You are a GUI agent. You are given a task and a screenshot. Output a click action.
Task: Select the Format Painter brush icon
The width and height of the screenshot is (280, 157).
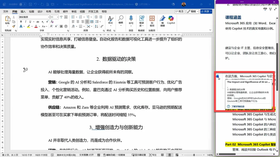(x=13, y=26)
